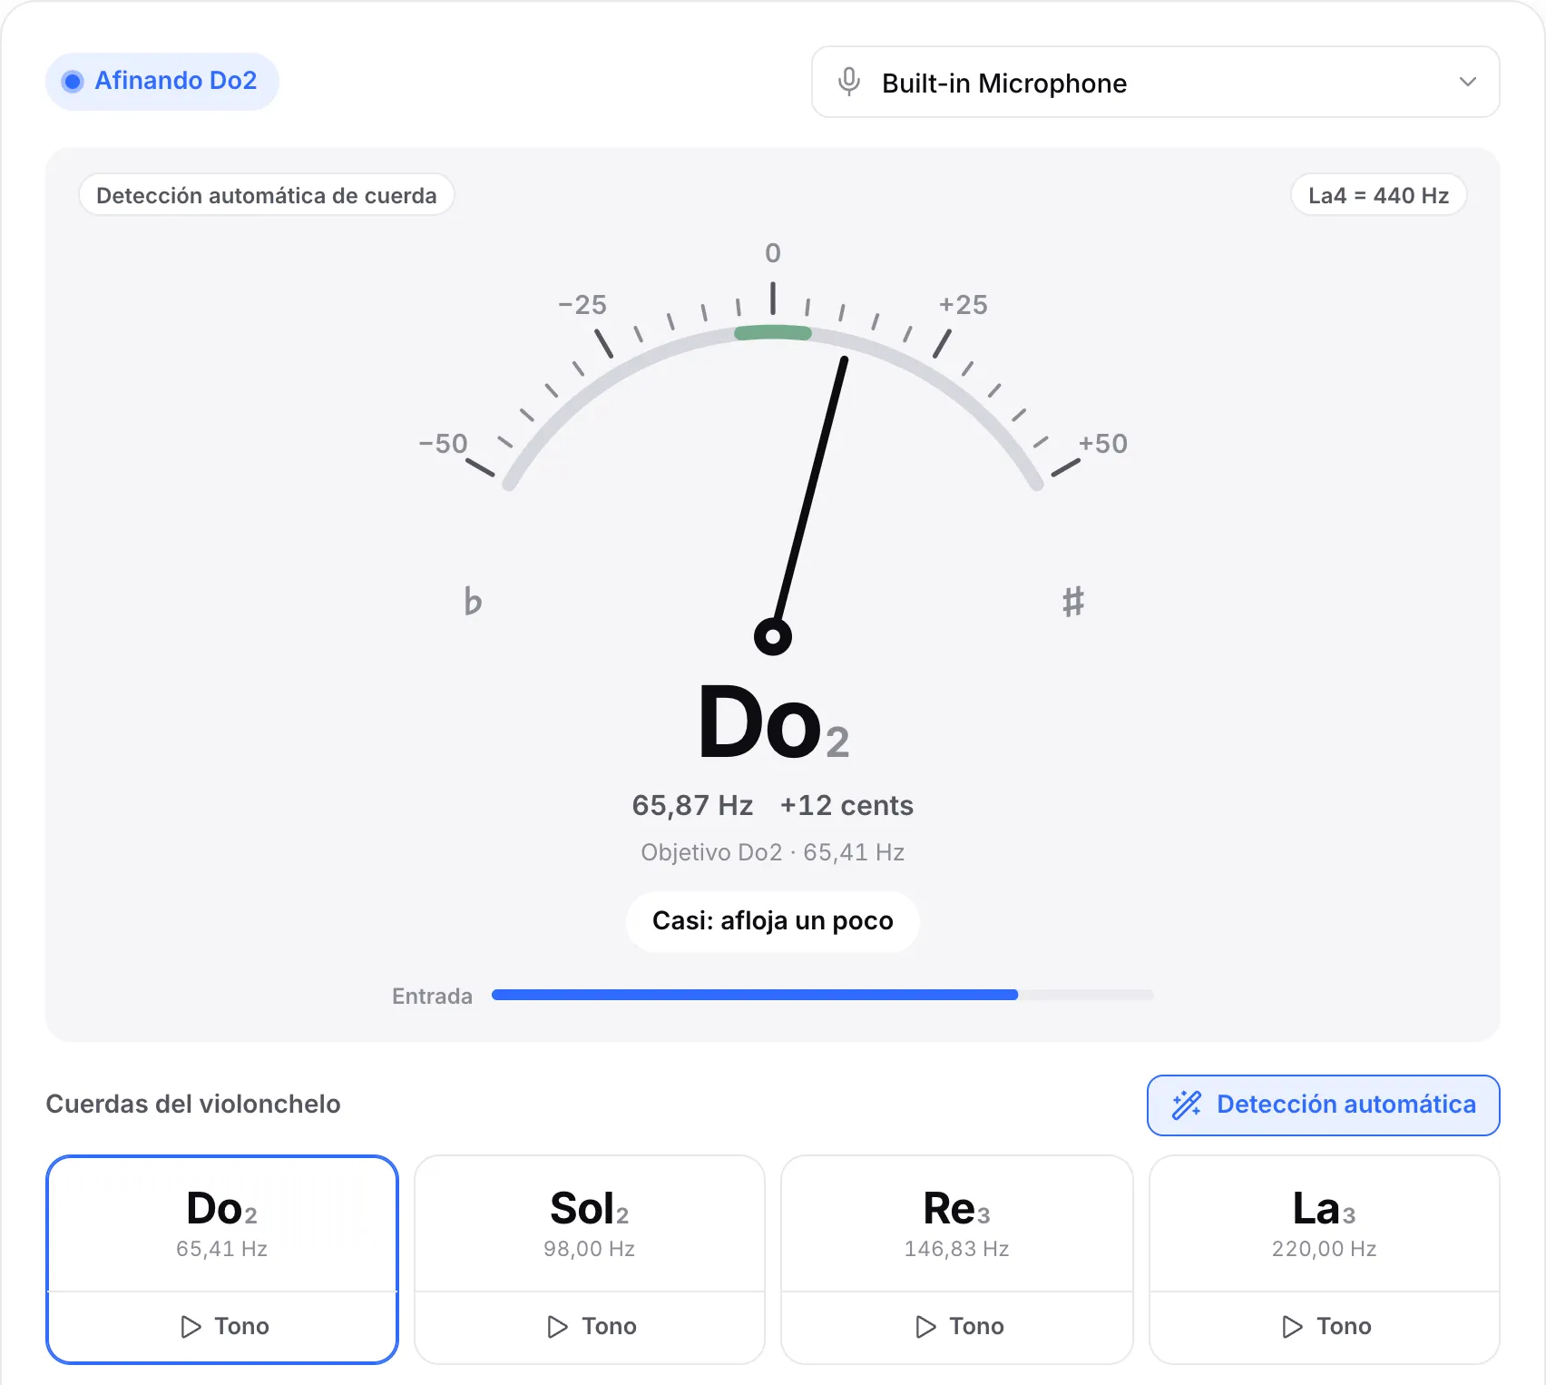Play the Tono for Sol2
The image size is (1546, 1385).
tap(590, 1326)
